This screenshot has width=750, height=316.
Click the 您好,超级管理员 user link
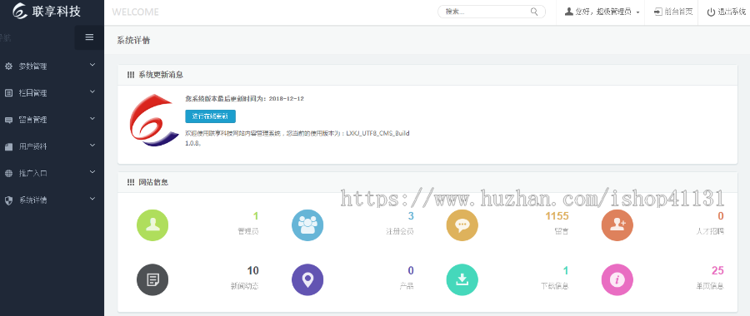pos(602,12)
